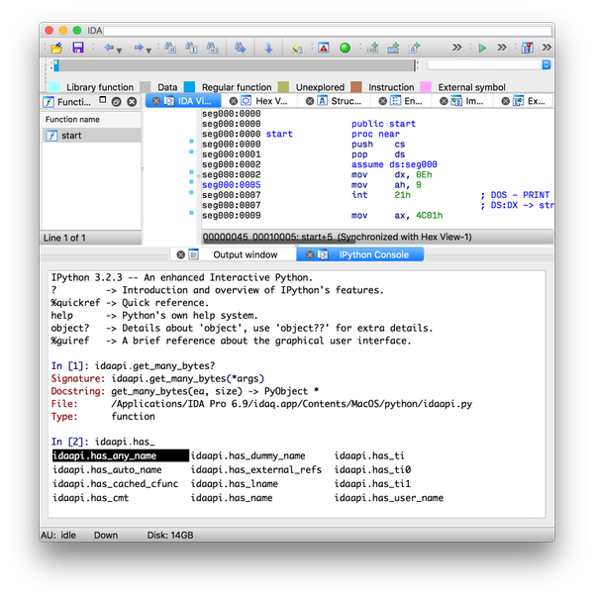
Task: Close the Structures tab
Action: [x=310, y=101]
